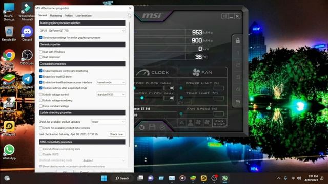Select Afterburner profile slot 1

(238, 53)
